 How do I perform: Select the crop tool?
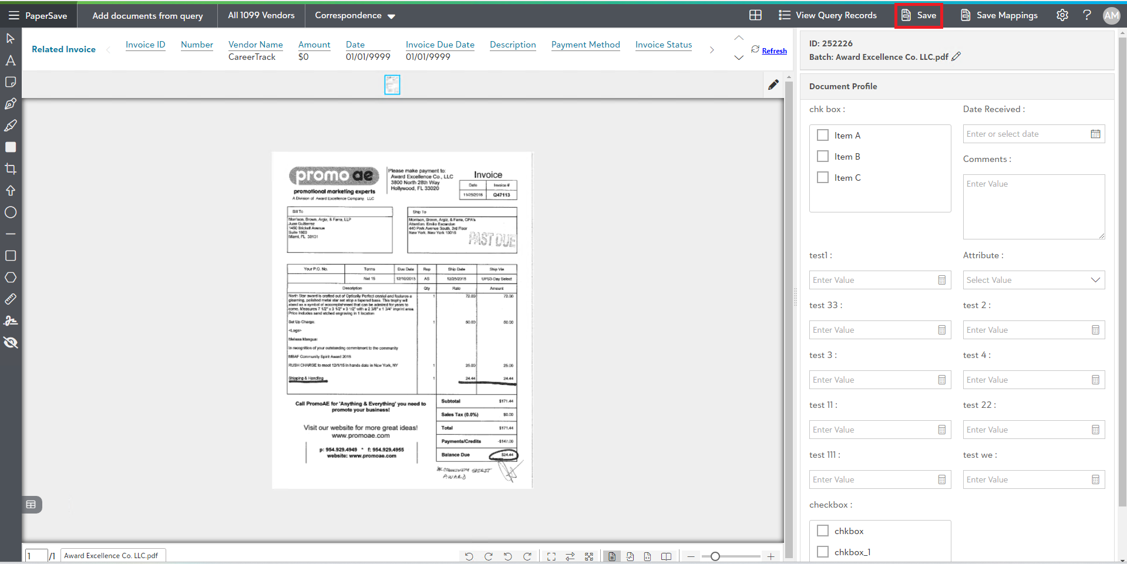(x=11, y=169)
